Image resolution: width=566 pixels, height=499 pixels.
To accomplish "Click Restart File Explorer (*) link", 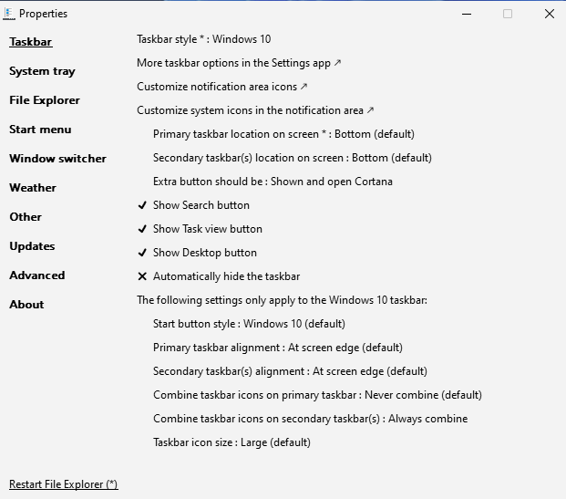I will (x=64, y=484).
